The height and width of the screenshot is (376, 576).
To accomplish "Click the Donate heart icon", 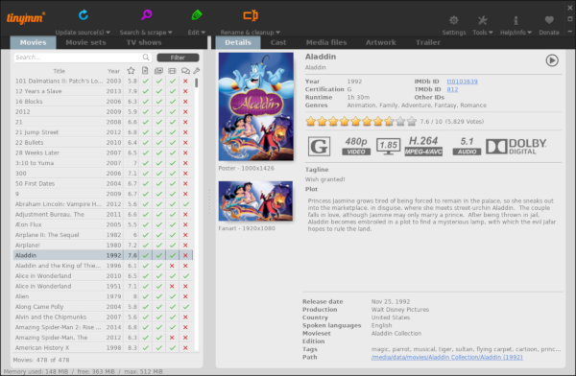I will (549, 20).
